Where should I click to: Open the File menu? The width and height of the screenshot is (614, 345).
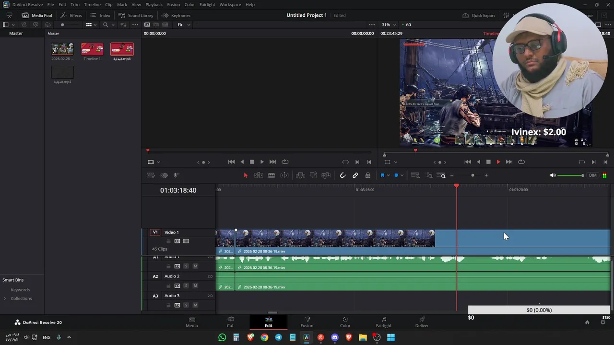[x=50, y=4]
